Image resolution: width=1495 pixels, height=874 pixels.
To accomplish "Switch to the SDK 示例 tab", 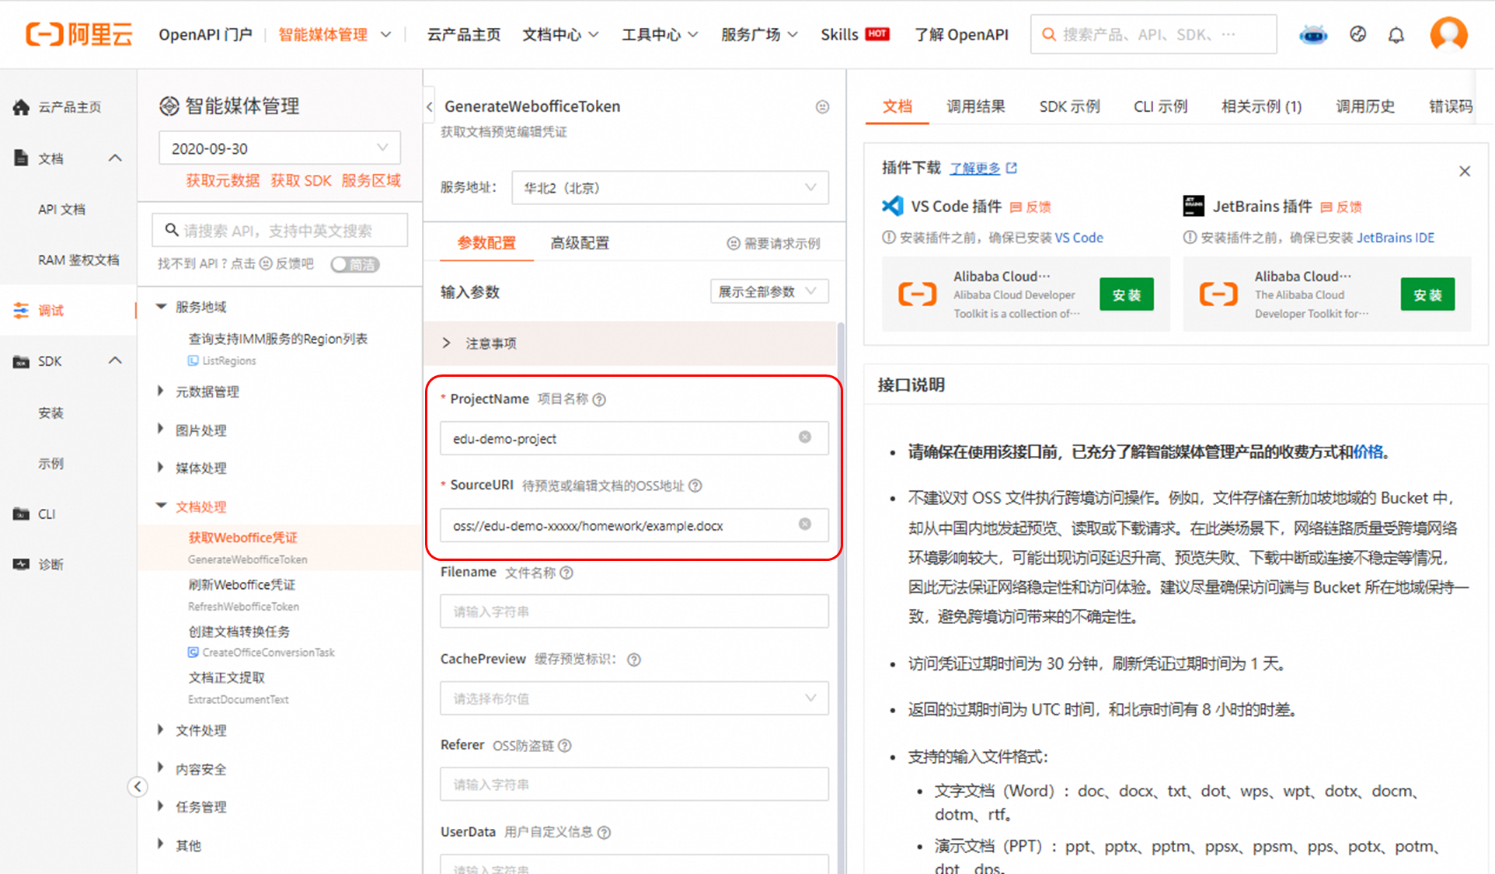I will pyautogui.click(x=1069, y=106).
